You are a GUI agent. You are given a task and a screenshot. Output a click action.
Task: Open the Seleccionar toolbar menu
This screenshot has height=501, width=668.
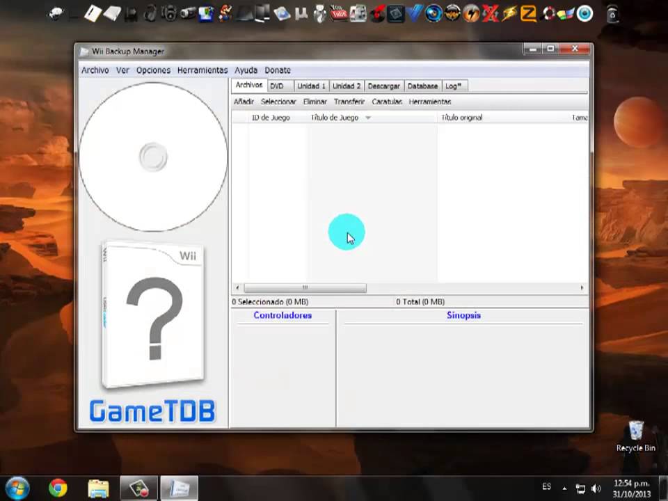tap(278, 102)
